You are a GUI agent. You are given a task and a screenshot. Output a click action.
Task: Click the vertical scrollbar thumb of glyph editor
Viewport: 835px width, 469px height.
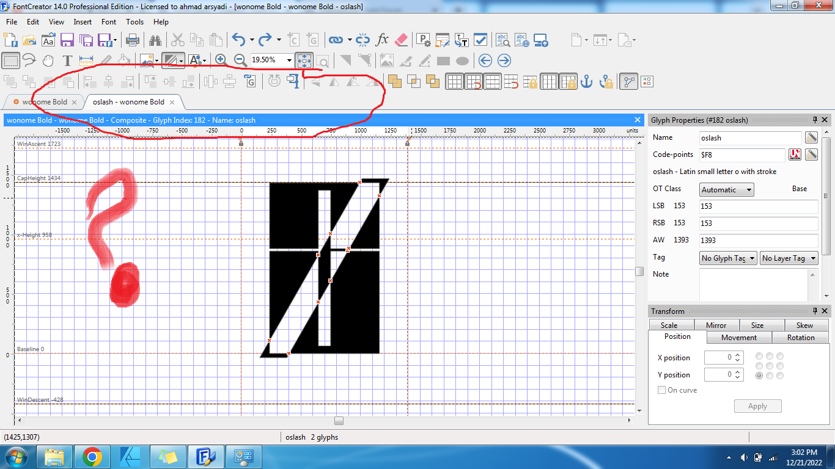tap(639, 271)
